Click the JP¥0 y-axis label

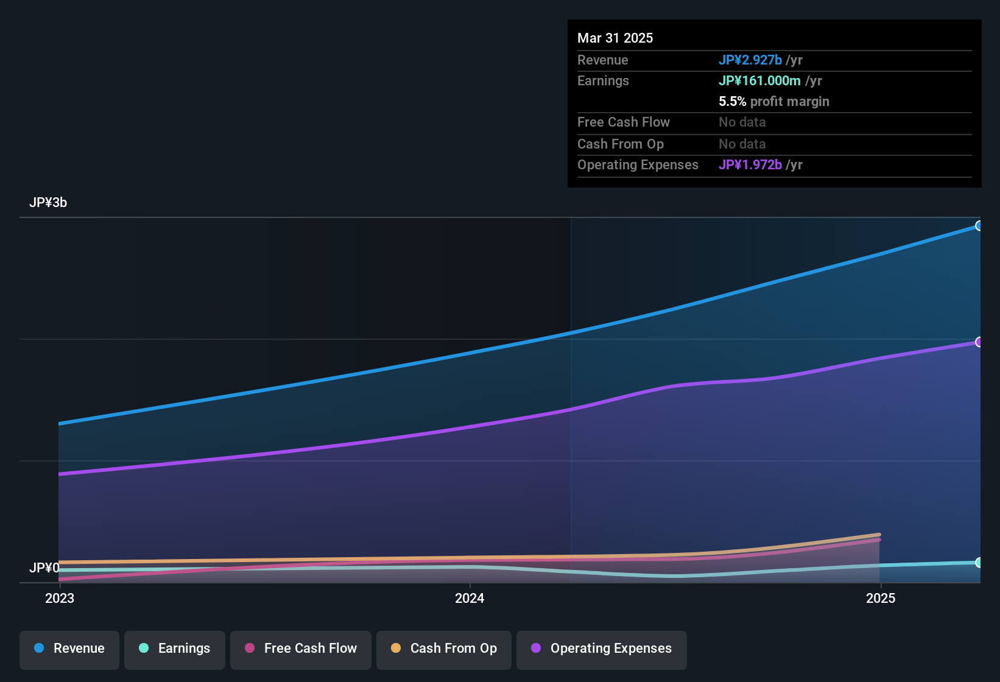coord(44,568)
